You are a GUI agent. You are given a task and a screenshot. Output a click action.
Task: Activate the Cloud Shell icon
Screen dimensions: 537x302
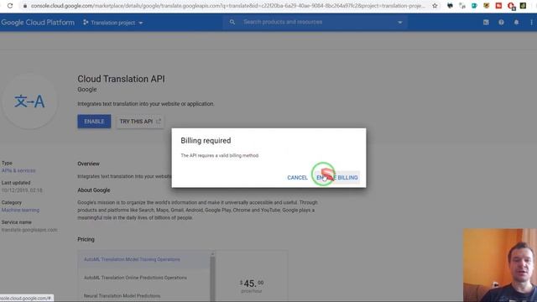(486, 23)
